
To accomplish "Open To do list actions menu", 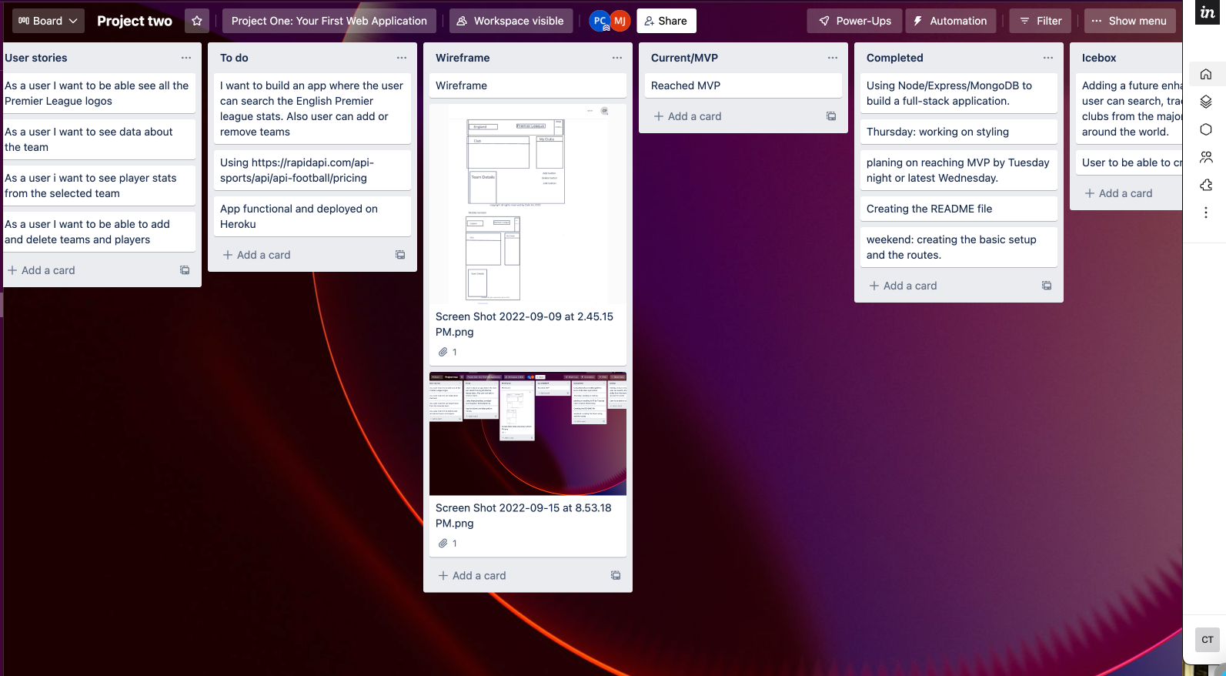I will 402,58.
